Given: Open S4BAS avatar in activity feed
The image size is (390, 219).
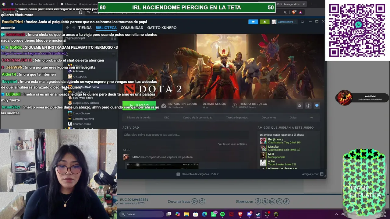Looking at the screenshot, I should coord(126,157).
